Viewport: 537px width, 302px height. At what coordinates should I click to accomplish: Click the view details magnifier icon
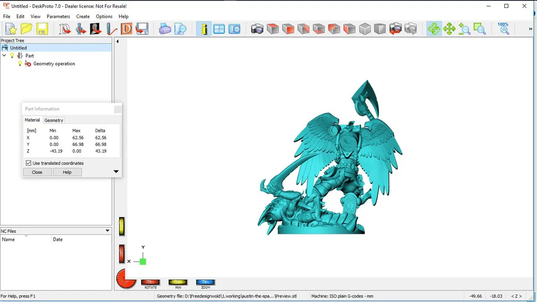coord(234,29)
